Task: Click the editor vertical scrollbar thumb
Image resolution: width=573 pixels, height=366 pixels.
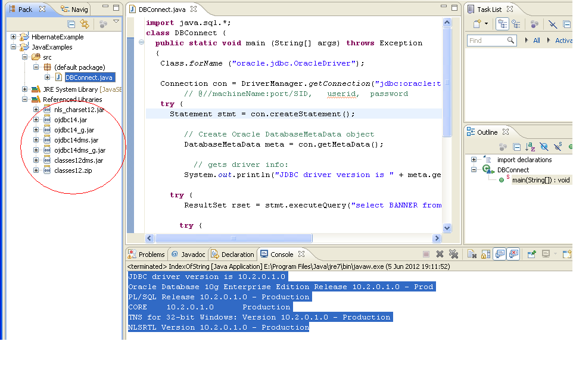Action: click(x=447, y=82)
